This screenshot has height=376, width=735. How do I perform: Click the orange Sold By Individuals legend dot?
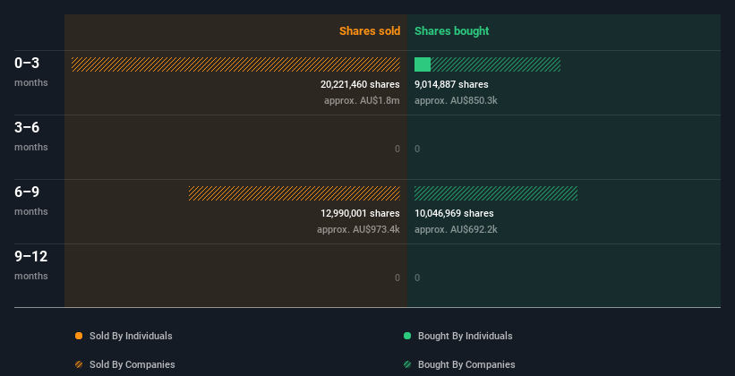pos(79,336)
